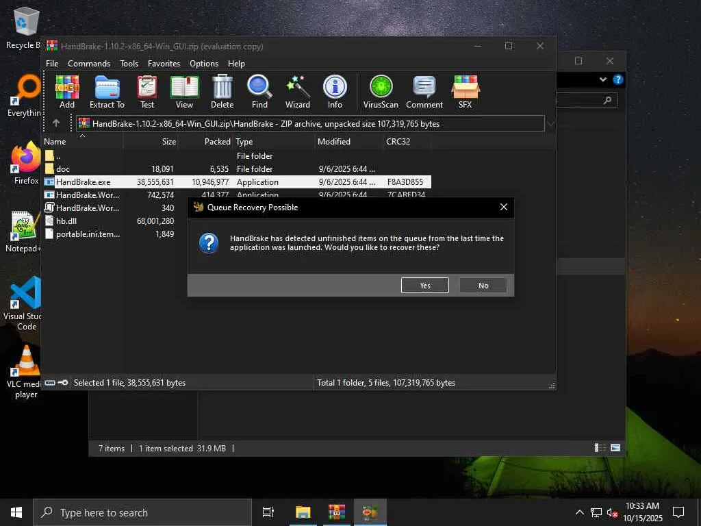Sort by the Type column header
Image resolution: width=701 pixels, height=526 pixels.
(x=274, y=141)
